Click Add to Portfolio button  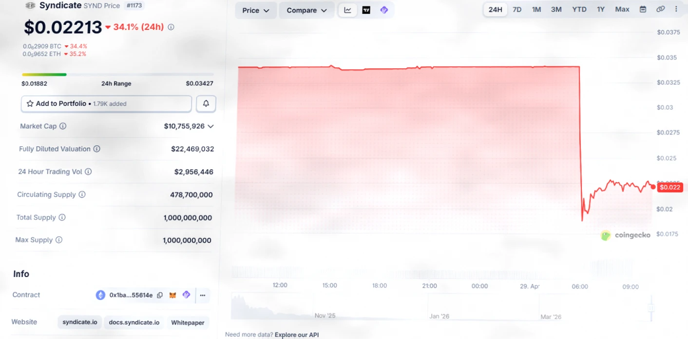106,103
